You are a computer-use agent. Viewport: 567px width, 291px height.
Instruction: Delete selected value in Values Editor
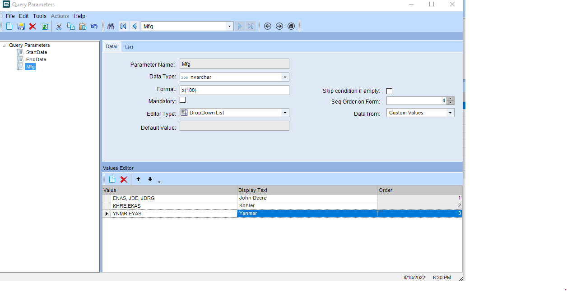coord(124,179)
